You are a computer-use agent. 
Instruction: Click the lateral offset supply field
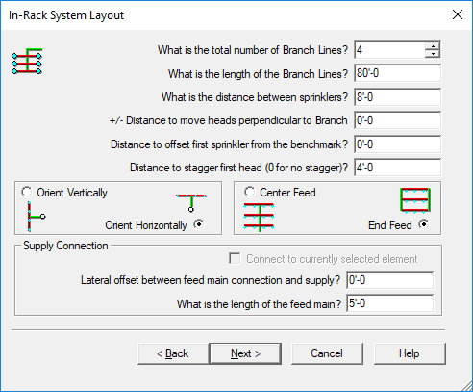coord(389,280)
